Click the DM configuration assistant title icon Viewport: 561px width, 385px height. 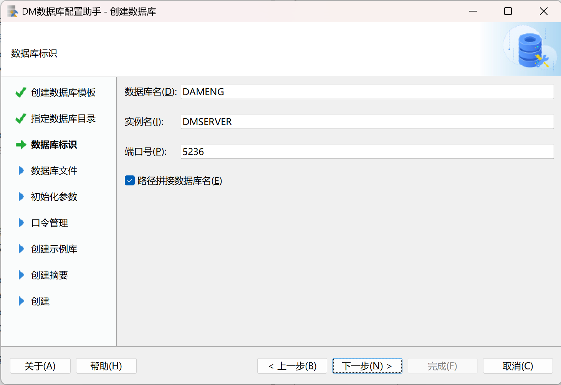12,12
